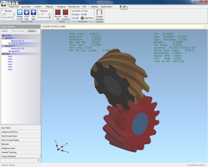Open the Output Manager
Image resolution: width=208 pixels, height=167 pixels.
(99, 13)
